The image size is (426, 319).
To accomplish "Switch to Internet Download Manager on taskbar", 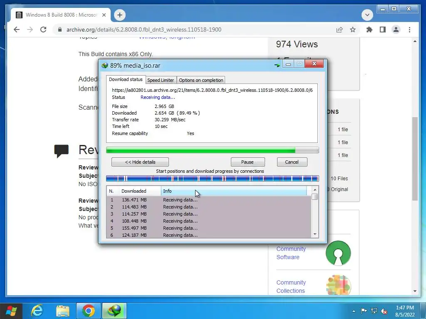I will [114, 311].
